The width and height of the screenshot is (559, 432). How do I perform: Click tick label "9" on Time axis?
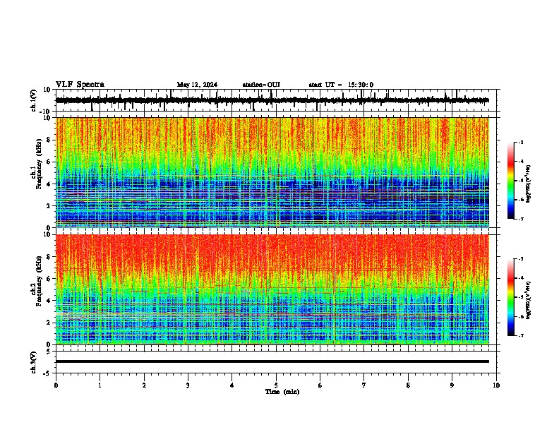(x=452, y=385)
